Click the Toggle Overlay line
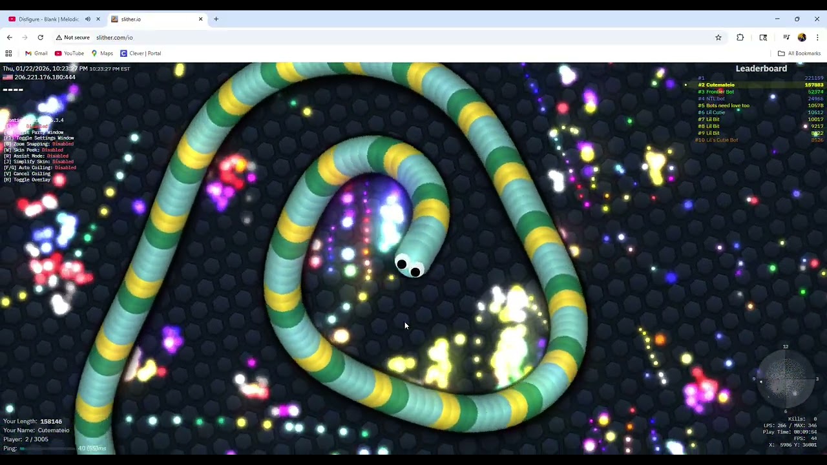Image resolution: width=827 pixels, height=465 pixels. click(27, 180)
